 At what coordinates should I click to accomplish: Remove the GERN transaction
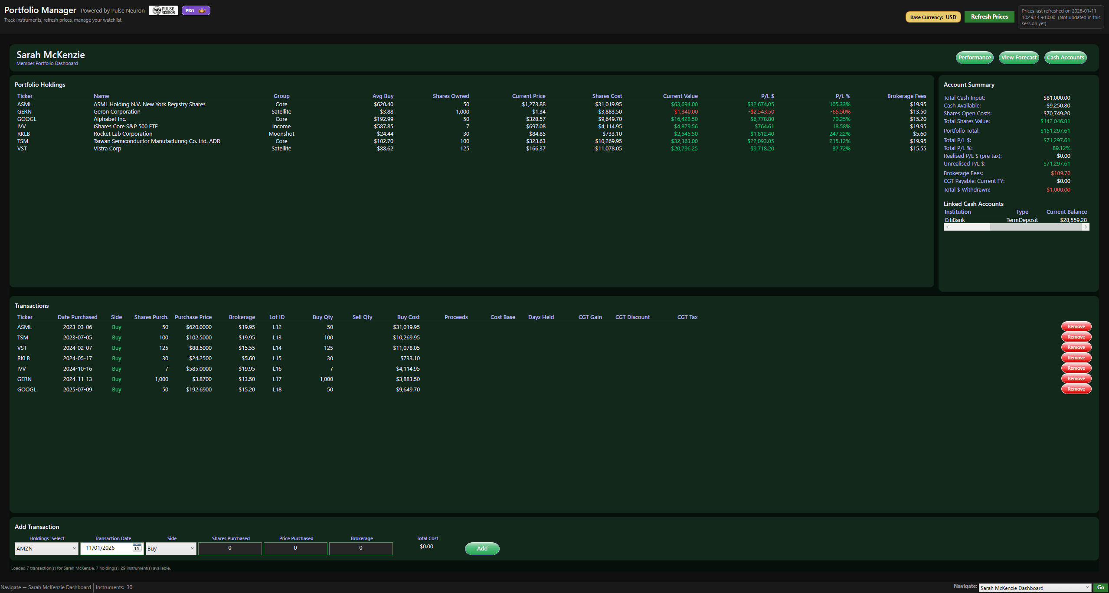pyautogui.click(x=1076, y=378)
